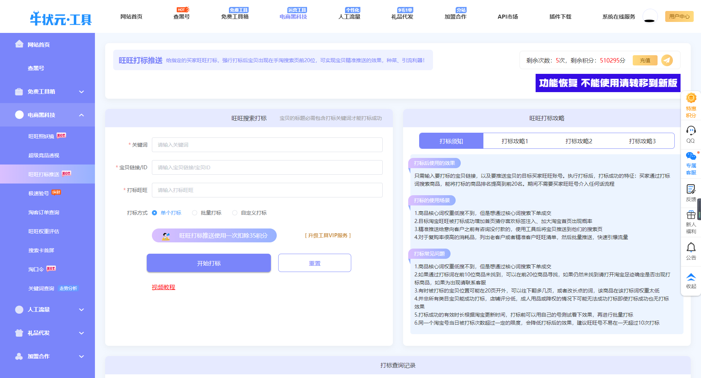701x378 pixels.
Task: Open the 视频教程 link
Action: pyautogui.click(x=164, y=287)
